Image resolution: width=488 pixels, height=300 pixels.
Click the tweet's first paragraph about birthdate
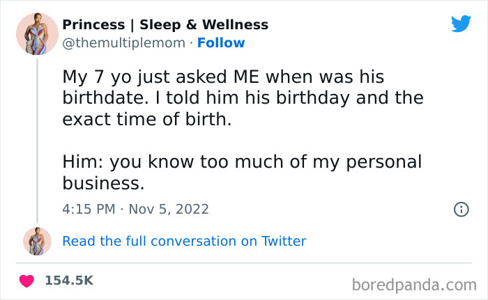pyautogui.click(x=243, y=97)
